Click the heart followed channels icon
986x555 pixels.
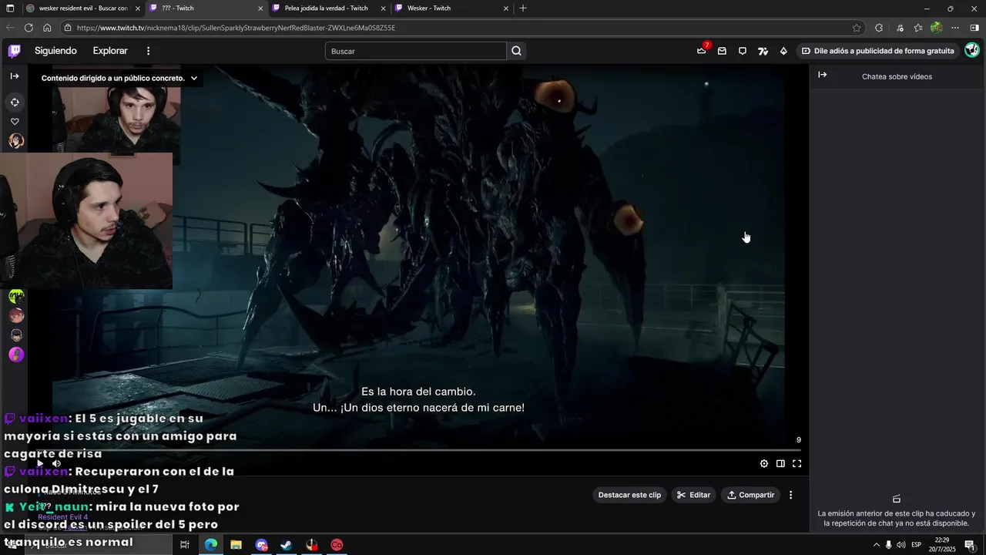tap(15, 121)
